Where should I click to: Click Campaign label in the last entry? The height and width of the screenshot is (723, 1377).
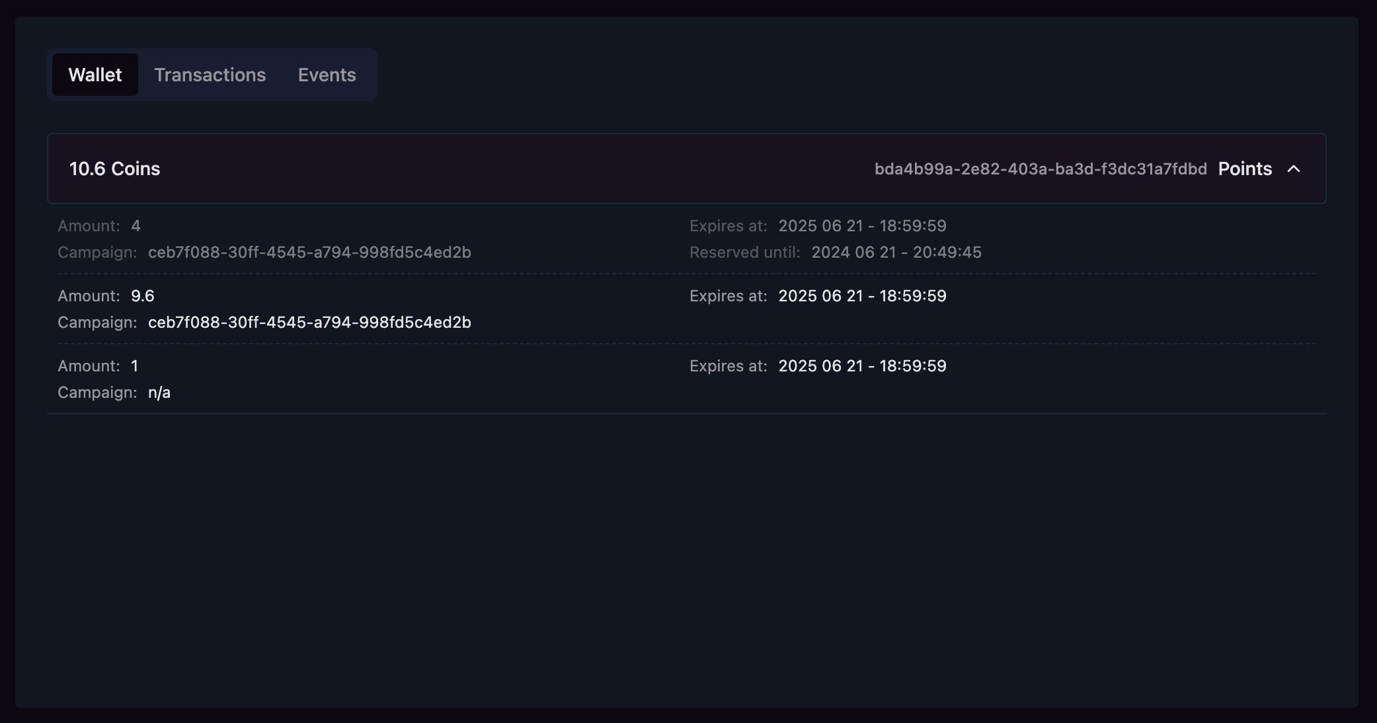pos(97,393)
